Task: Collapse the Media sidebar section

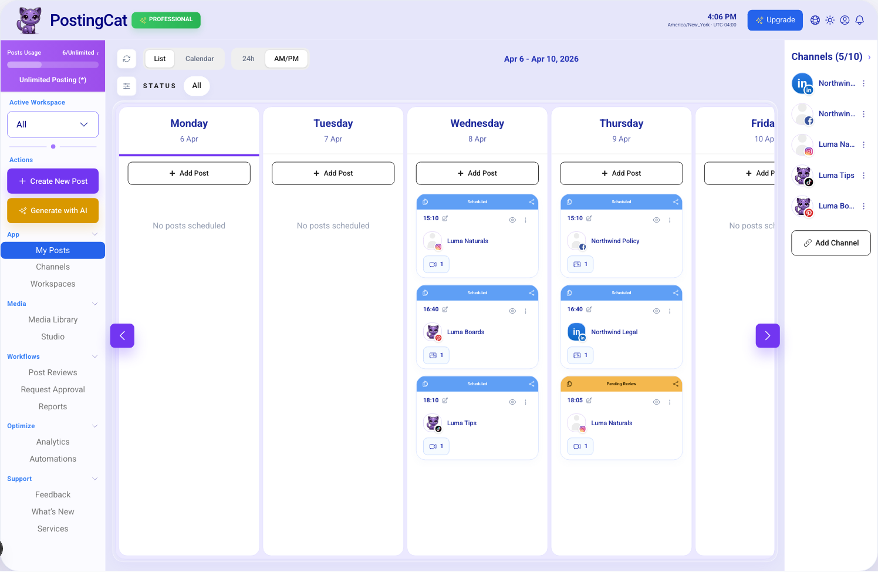Action: click(x=94, y=304)
